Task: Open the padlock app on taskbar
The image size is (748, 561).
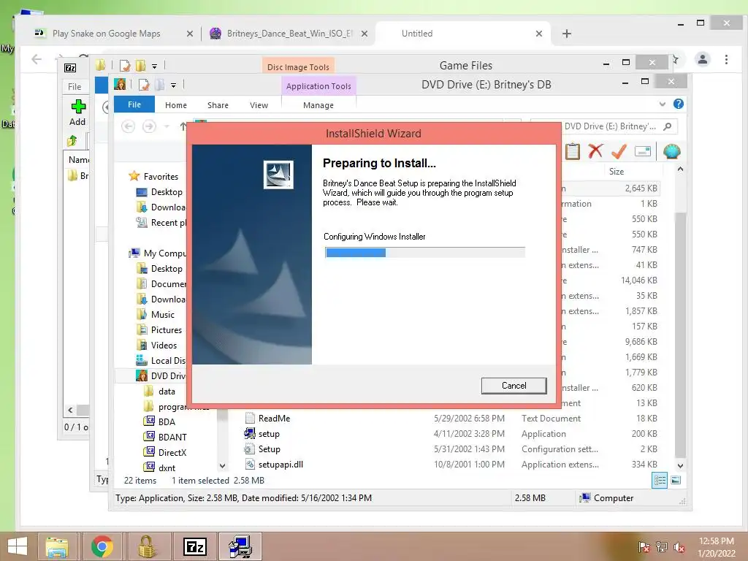Action: (x=146, y=546)
